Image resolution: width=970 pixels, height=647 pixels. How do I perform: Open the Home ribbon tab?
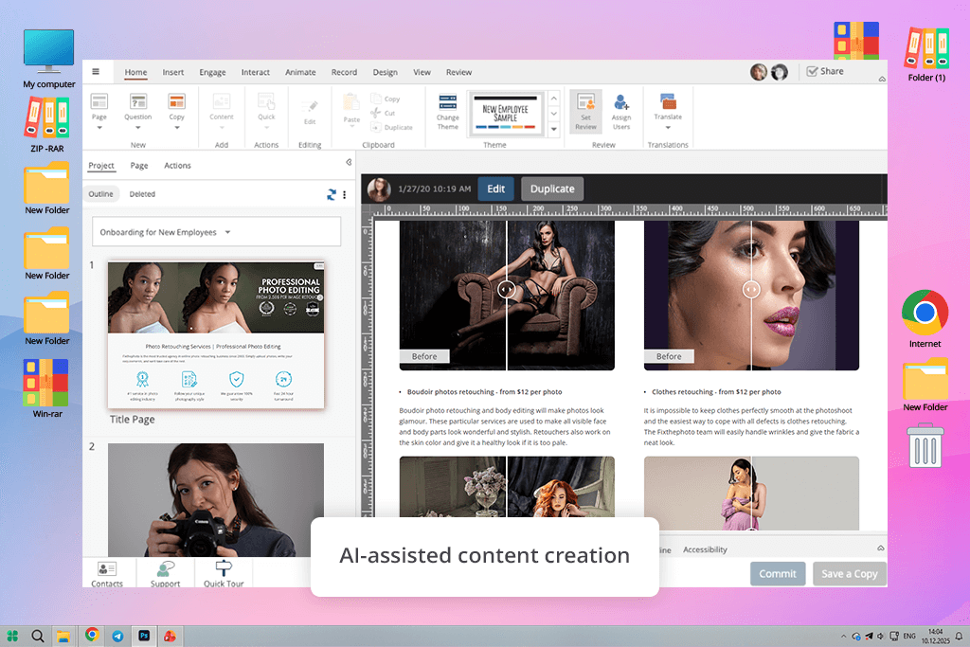135,72
